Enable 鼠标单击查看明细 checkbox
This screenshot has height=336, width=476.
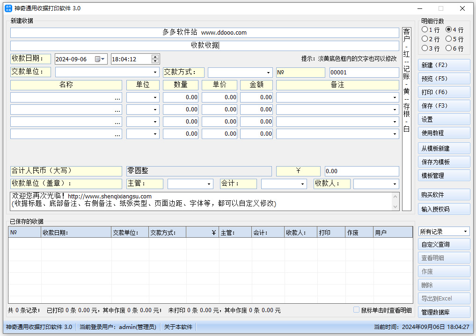(356, 309)
